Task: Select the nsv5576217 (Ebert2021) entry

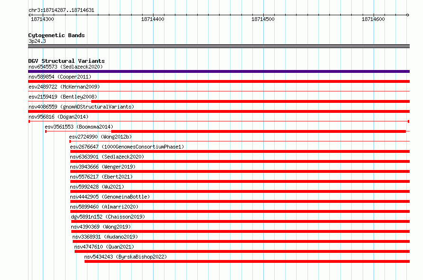Action: 101,177
